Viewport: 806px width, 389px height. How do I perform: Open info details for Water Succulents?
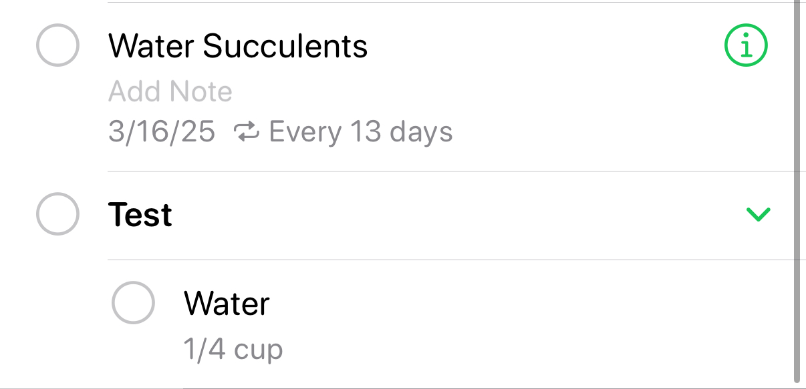point(747,45)
